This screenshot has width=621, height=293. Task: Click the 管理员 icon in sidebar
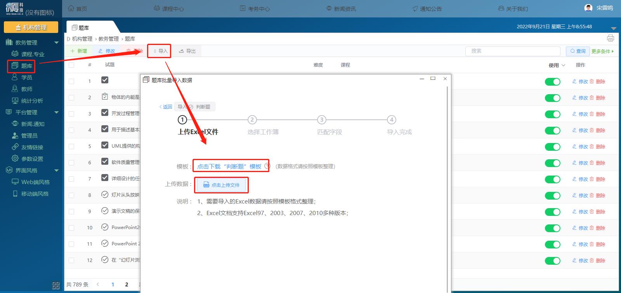click(15, 135)
